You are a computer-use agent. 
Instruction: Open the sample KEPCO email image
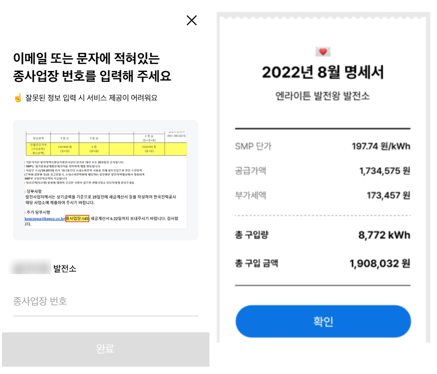pyautogui.click(x=105, y=180)
